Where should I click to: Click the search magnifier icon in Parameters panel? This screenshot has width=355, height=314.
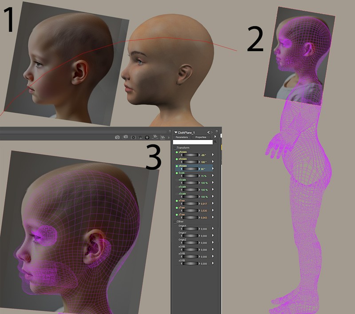tap(215, 142)
